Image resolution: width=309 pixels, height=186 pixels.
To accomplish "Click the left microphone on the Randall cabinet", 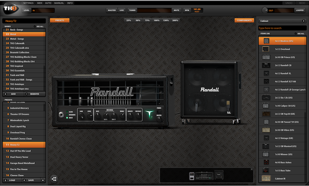I will pos(197,107).
